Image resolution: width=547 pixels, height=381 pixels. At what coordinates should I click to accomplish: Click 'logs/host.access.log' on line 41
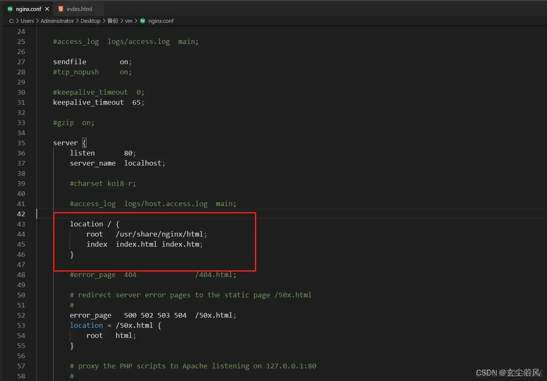point(166,204)
